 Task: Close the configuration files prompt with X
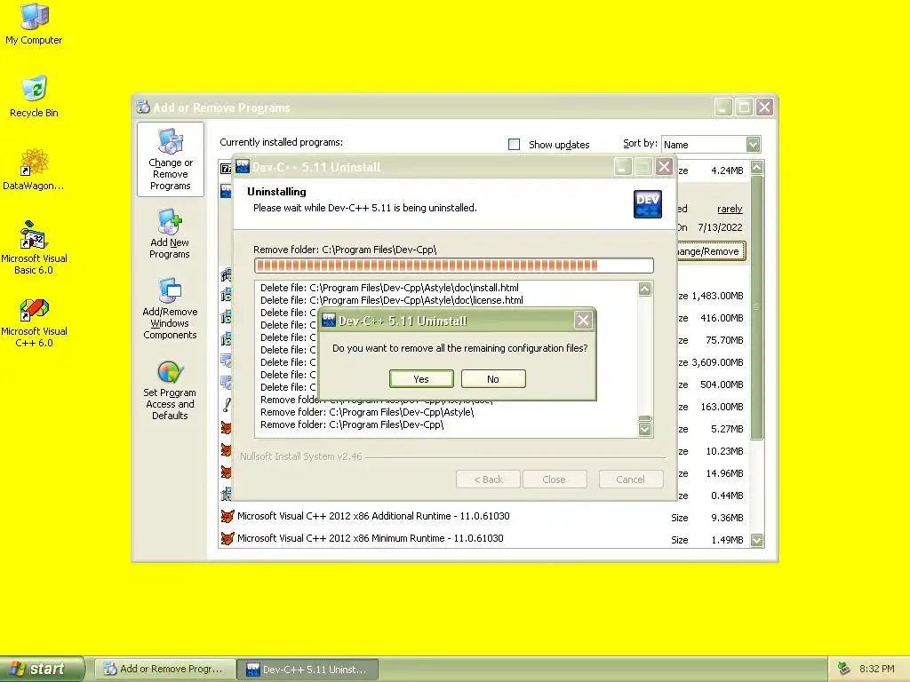tap(583, 320)
